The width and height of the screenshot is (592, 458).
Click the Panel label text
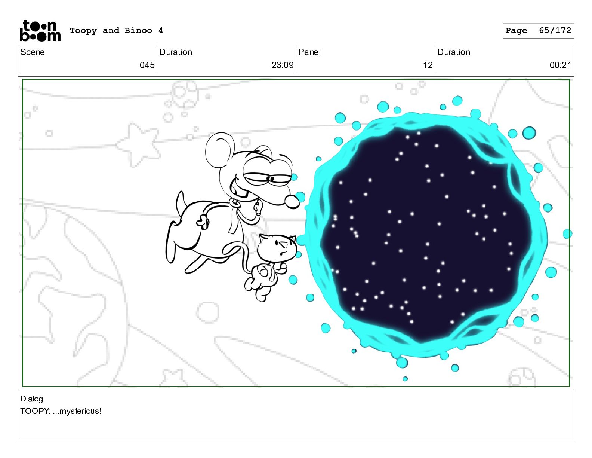click(x=309, y=52)
